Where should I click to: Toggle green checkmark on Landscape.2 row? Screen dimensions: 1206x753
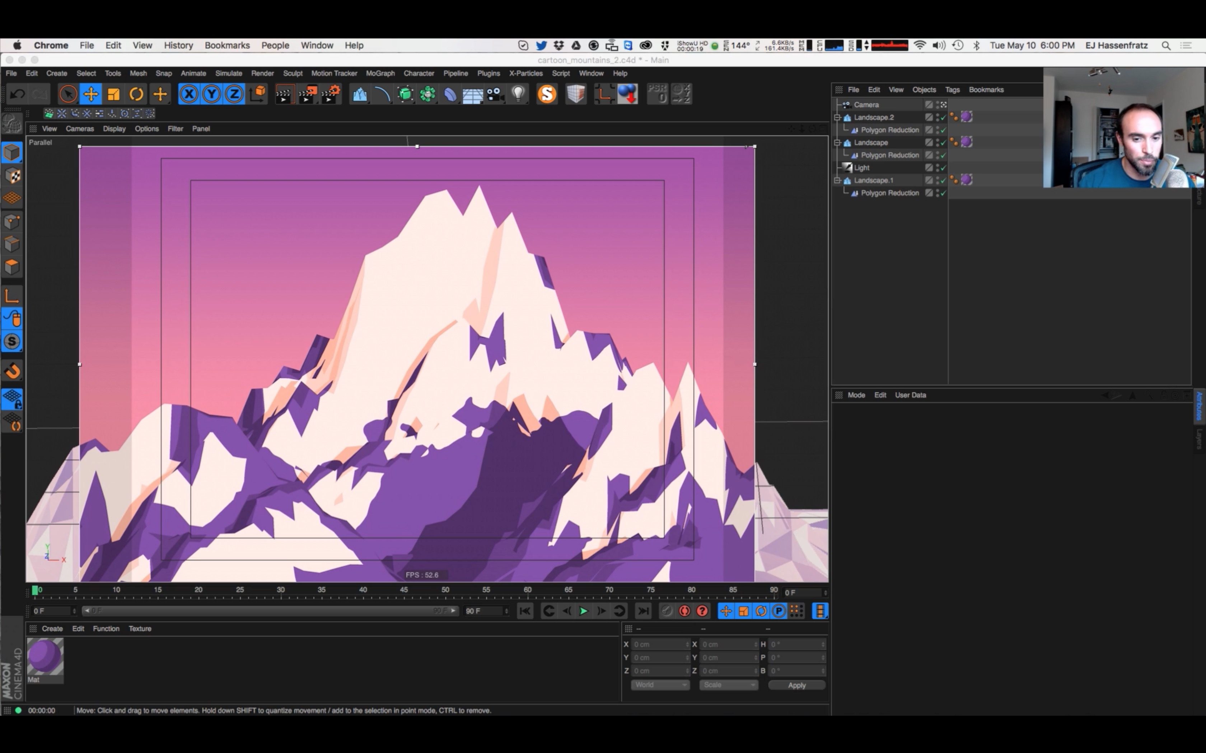[943, 118]
